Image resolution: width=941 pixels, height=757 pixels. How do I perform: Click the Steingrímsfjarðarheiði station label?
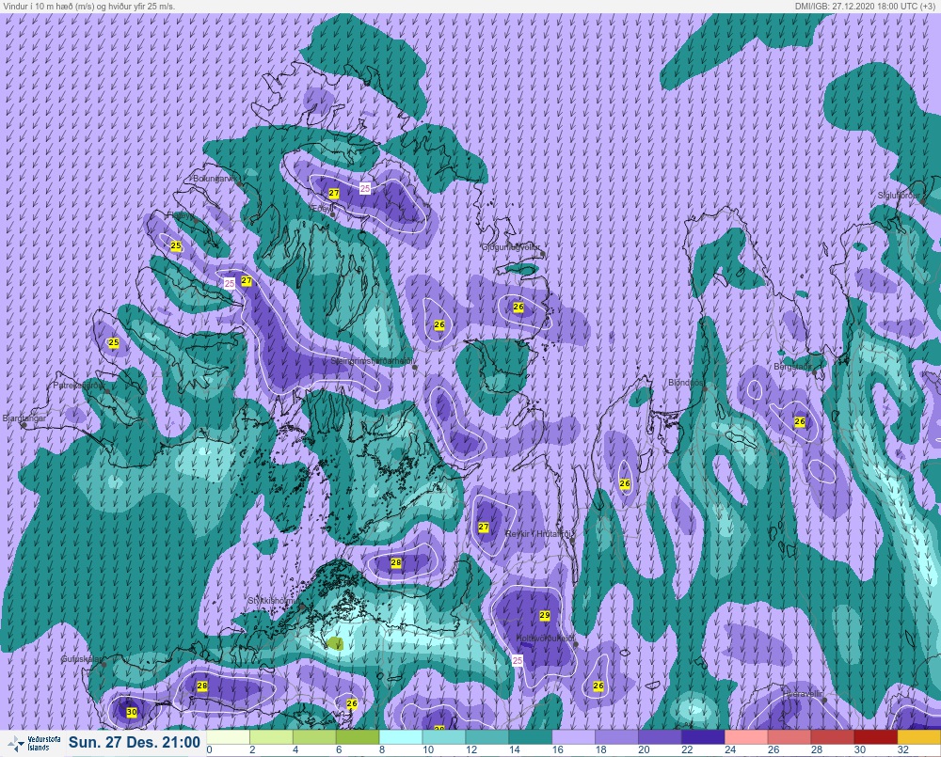pos(373,361)
